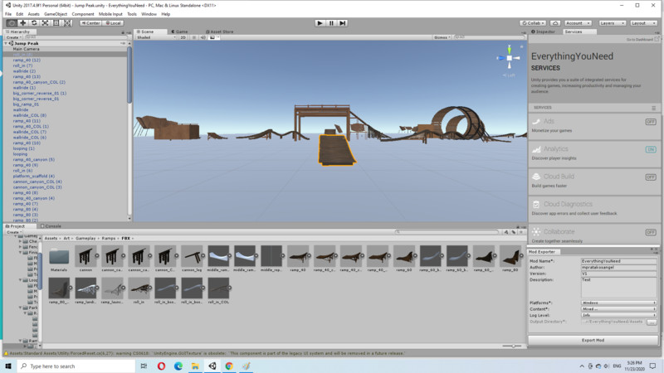Launch Microsoft Edge from taskbar

pyautogui.click(x=178, y=366)
